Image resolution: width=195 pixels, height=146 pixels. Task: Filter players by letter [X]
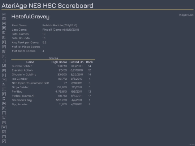point(4,132)
